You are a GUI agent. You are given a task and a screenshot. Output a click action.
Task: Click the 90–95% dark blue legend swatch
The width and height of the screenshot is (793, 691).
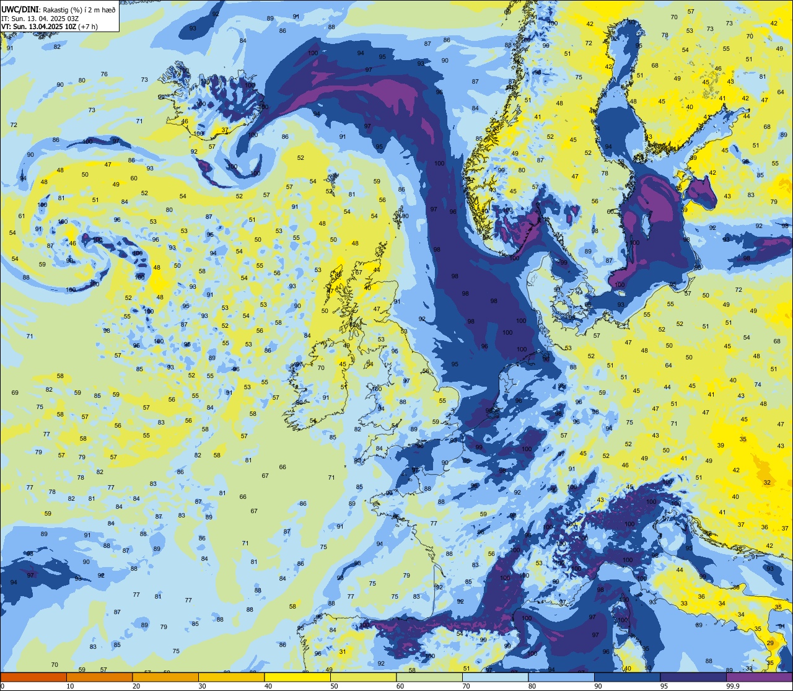(627, 677)
